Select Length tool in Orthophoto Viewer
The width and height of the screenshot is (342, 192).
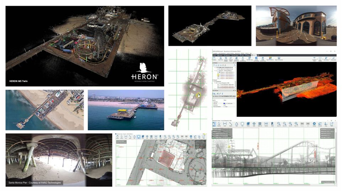pos(225,124)
